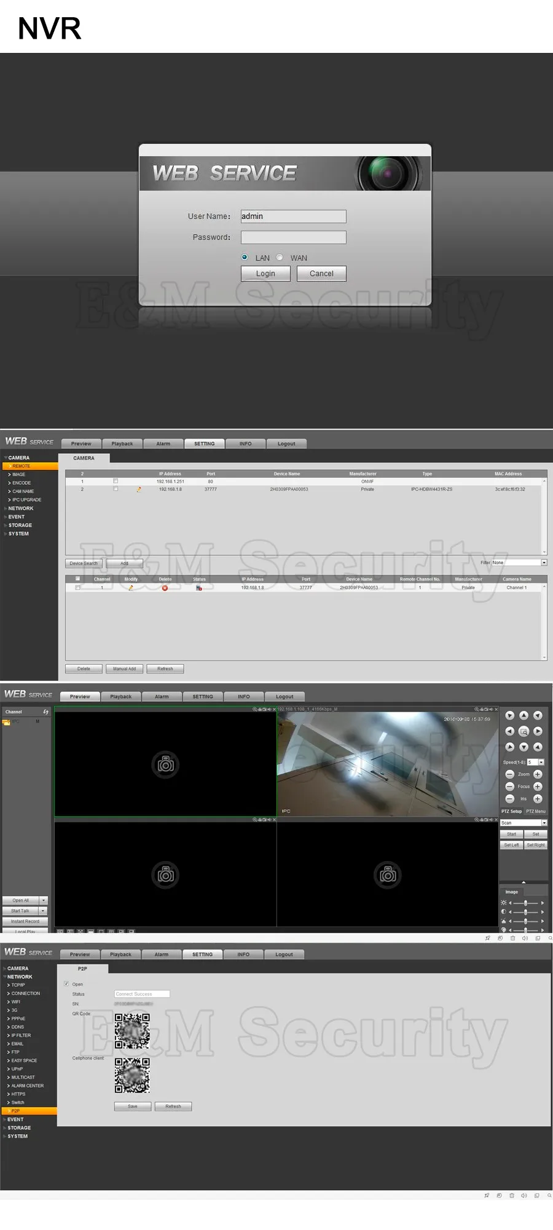
Task: Click the Cancel button on the login dialog
Action: click(x=321, y=274)
